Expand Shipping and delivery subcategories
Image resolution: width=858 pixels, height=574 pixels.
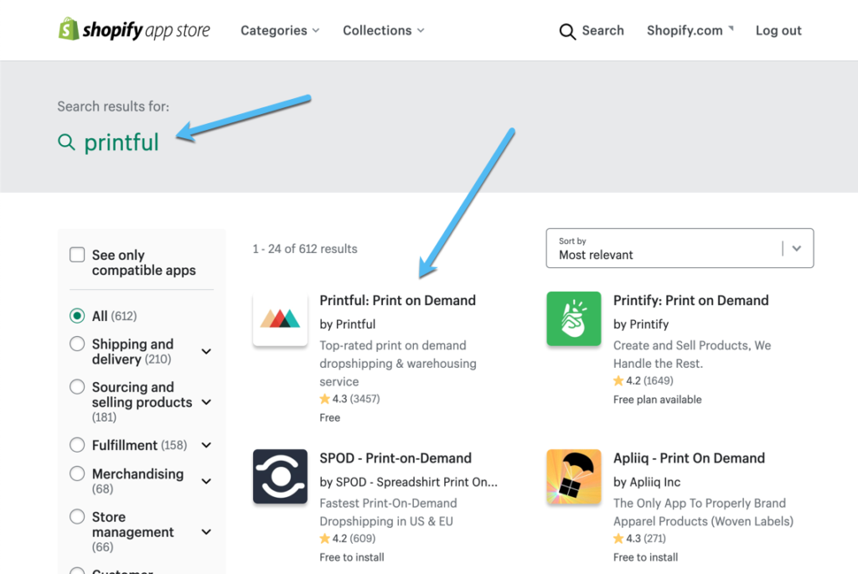point(206,351)
